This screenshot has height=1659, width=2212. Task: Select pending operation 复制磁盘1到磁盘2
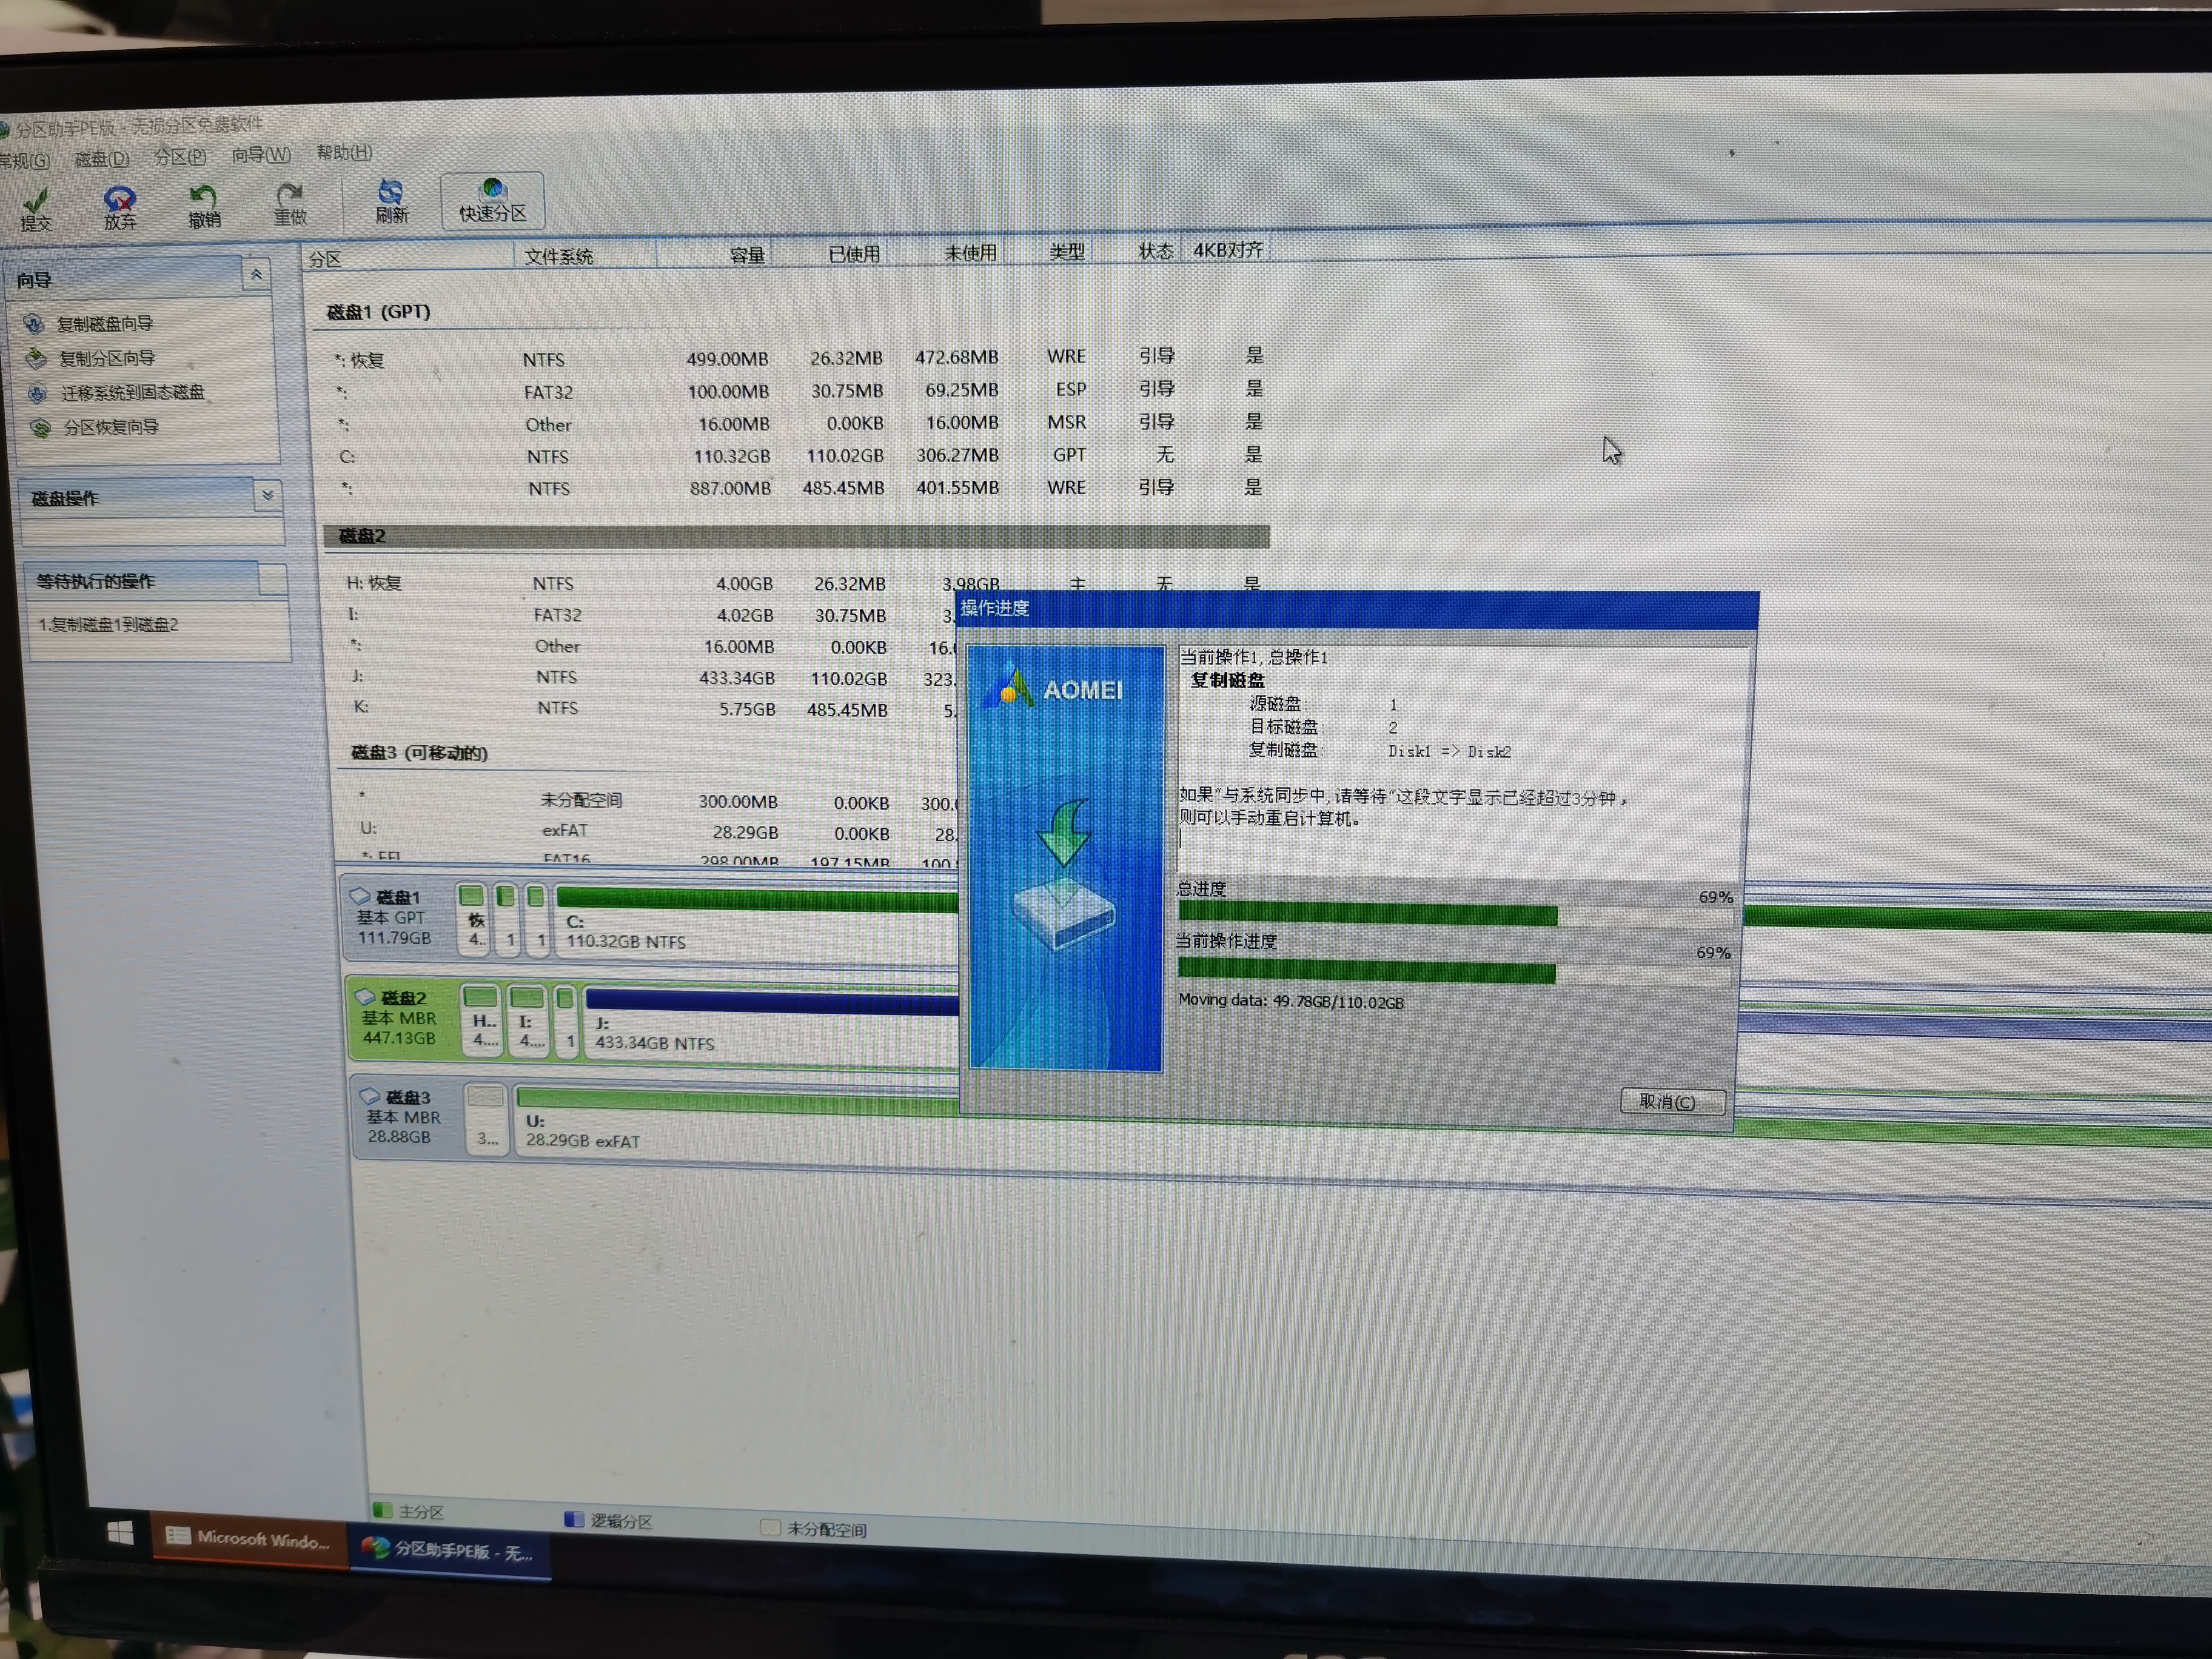click(108, 625)
